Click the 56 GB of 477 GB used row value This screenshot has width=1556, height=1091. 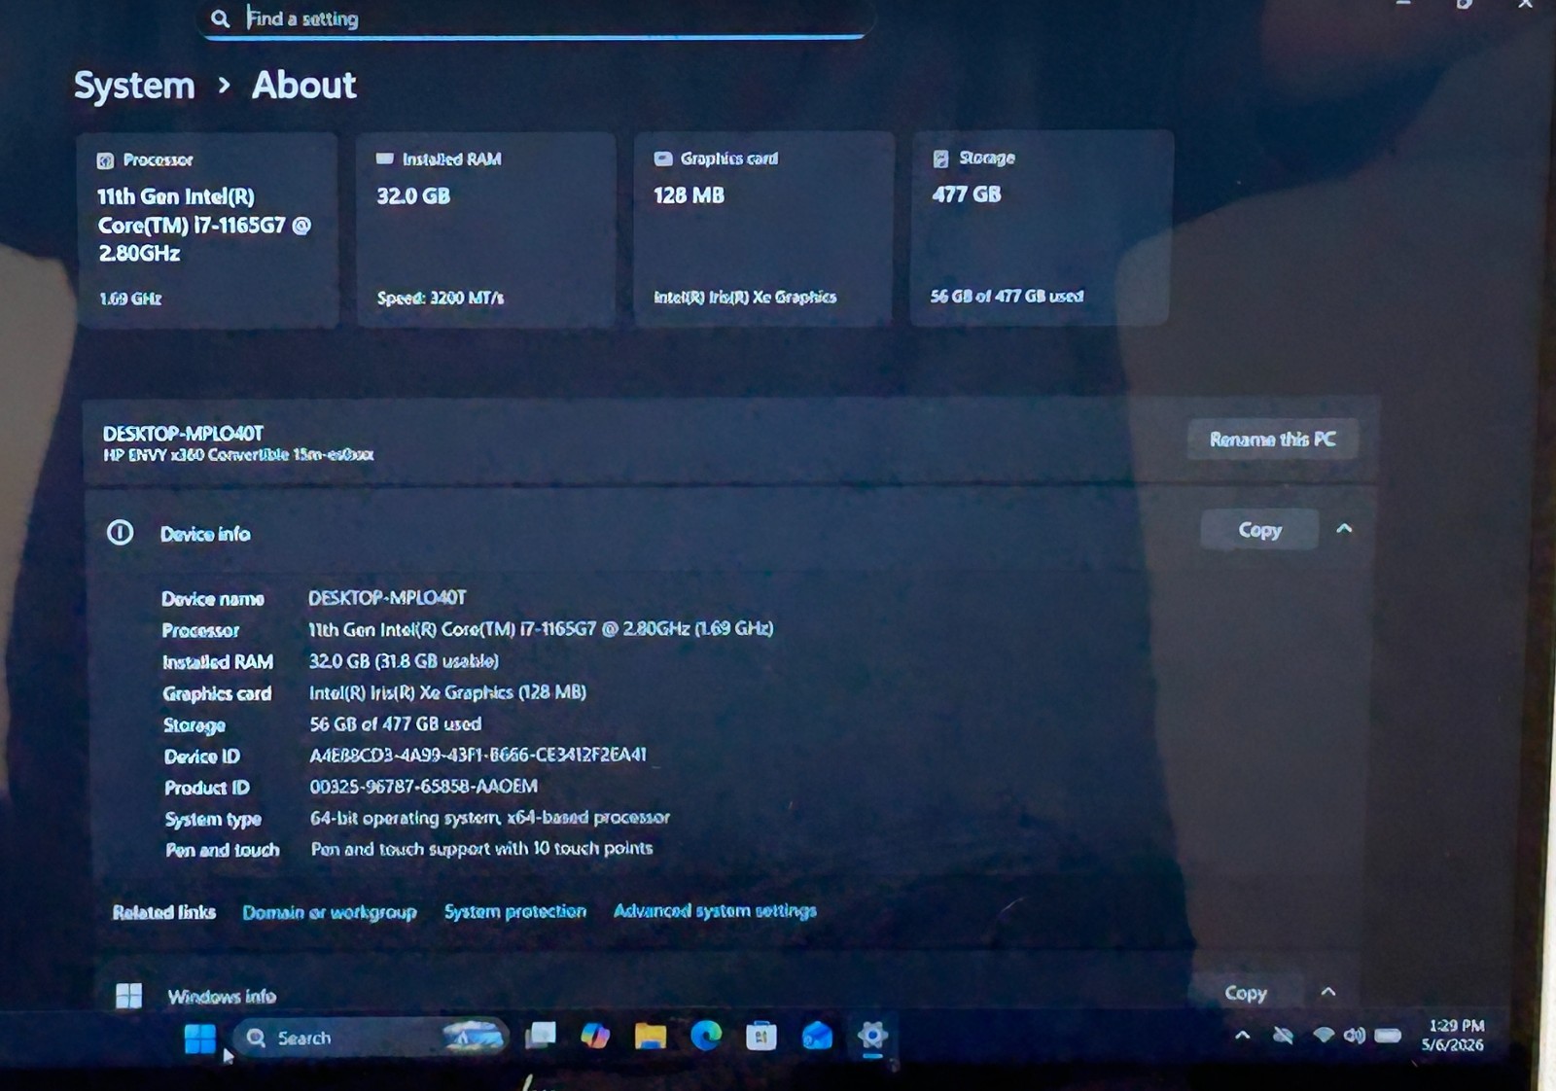click(395, 724)
